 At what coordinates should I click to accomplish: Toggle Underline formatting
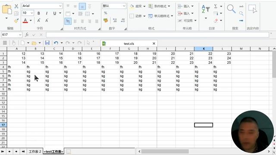click(x=55, y=13)
